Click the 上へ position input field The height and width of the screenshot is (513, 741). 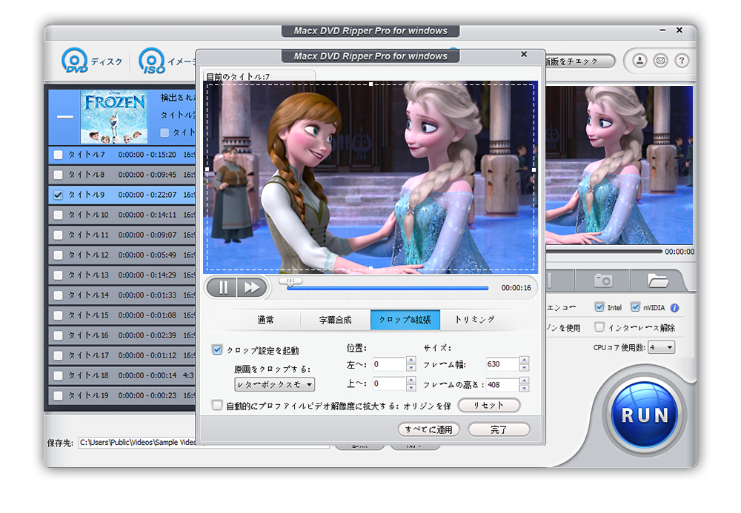click(390, 383)
